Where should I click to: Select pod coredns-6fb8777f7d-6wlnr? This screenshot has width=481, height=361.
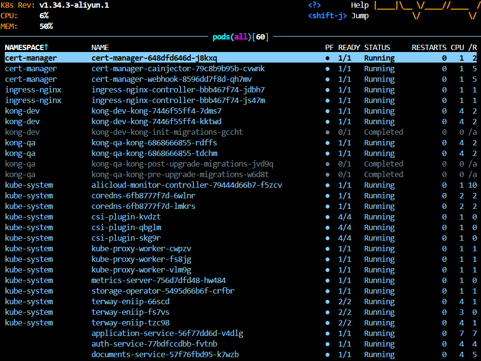click(x=240, y=195)
